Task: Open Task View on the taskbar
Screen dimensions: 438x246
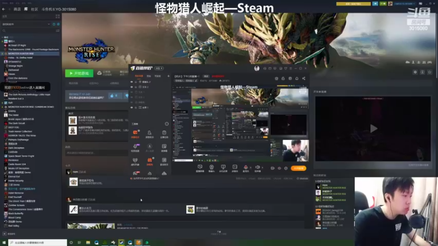Action: coord(79,243)
